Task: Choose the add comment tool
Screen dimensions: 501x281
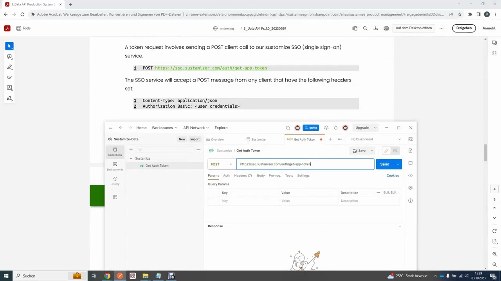Action: pyautogui.click(x=9, y=57)
